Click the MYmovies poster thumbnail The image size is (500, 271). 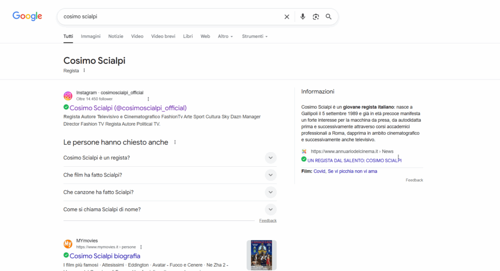point(261,255)
